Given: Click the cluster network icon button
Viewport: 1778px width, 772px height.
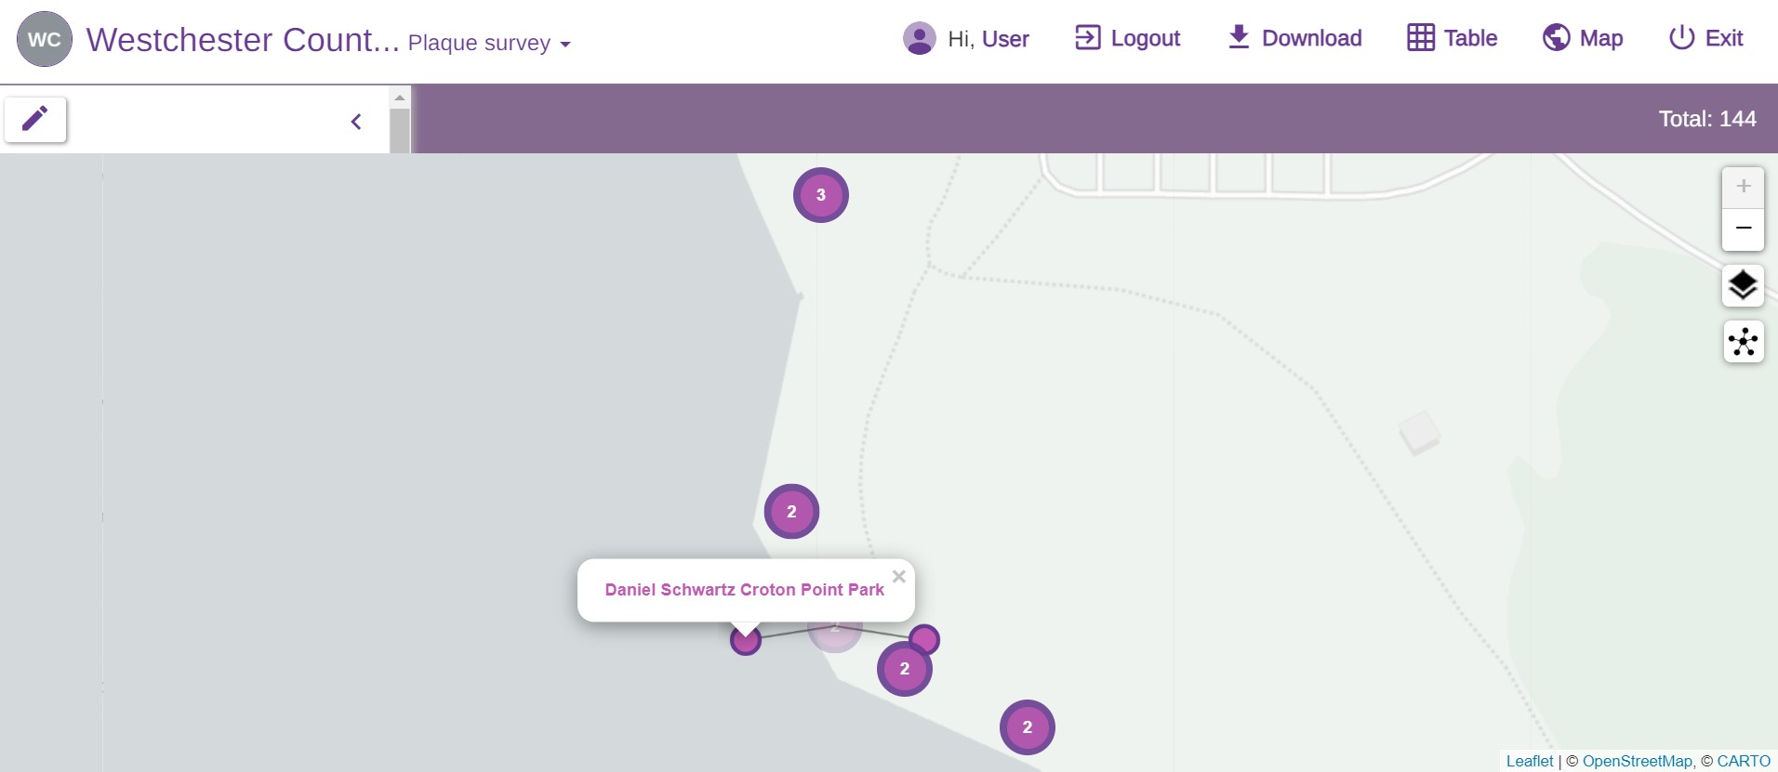Looking at the screenshot, I should coord(1743,342).
